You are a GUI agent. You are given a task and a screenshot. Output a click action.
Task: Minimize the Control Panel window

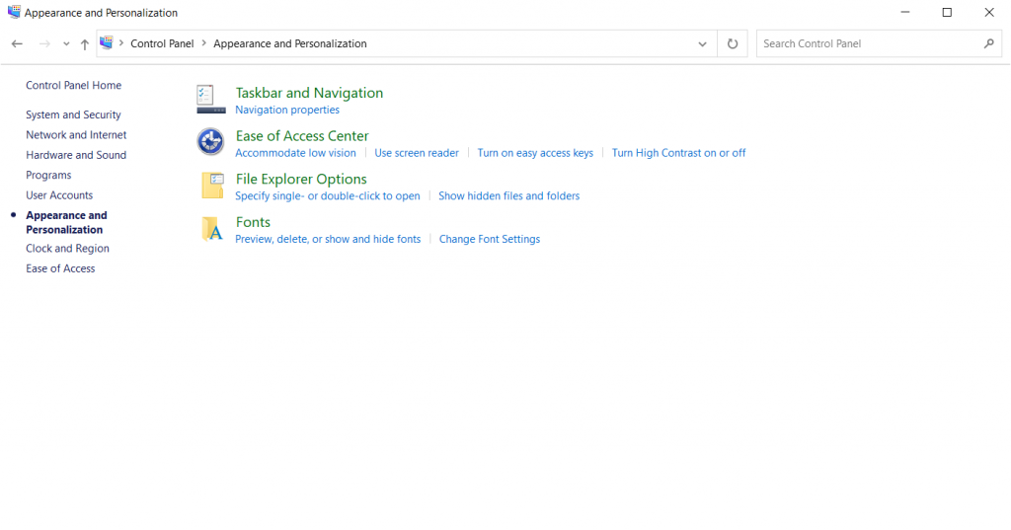coord(905,12)
